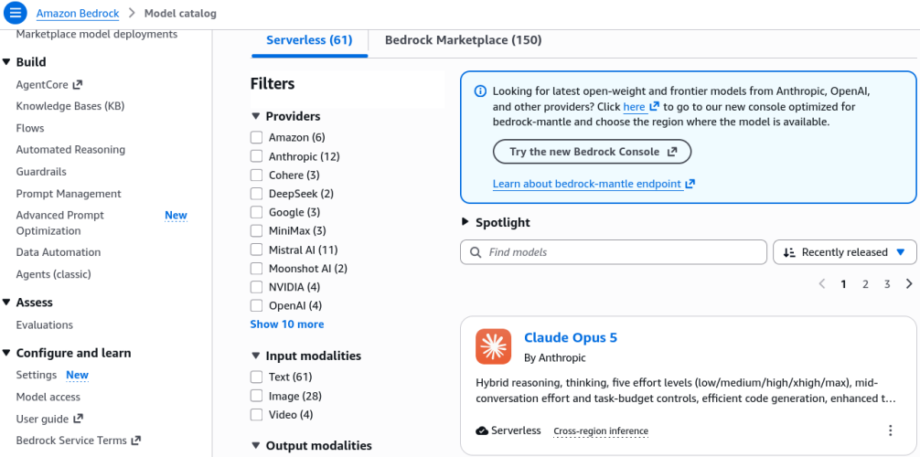Click the external link icon beside AgentCore
The width and height of the screenshot is (920, 457).
pyautogui.click(x=78, y=84)
